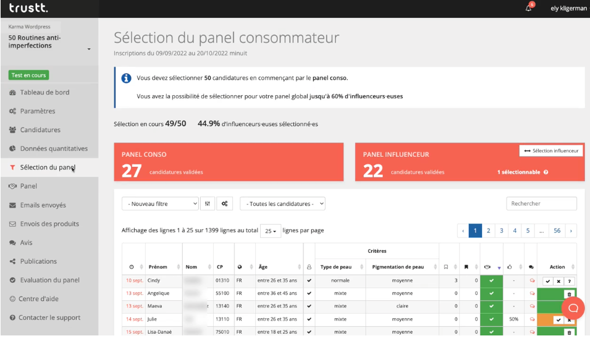
Task: Click the 'Rechercher' search field
Action: [x=541, y=203]
